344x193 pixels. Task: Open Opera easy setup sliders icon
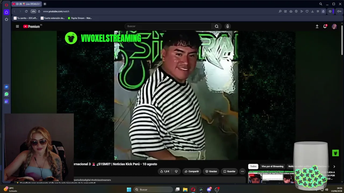tap(318, 11)
